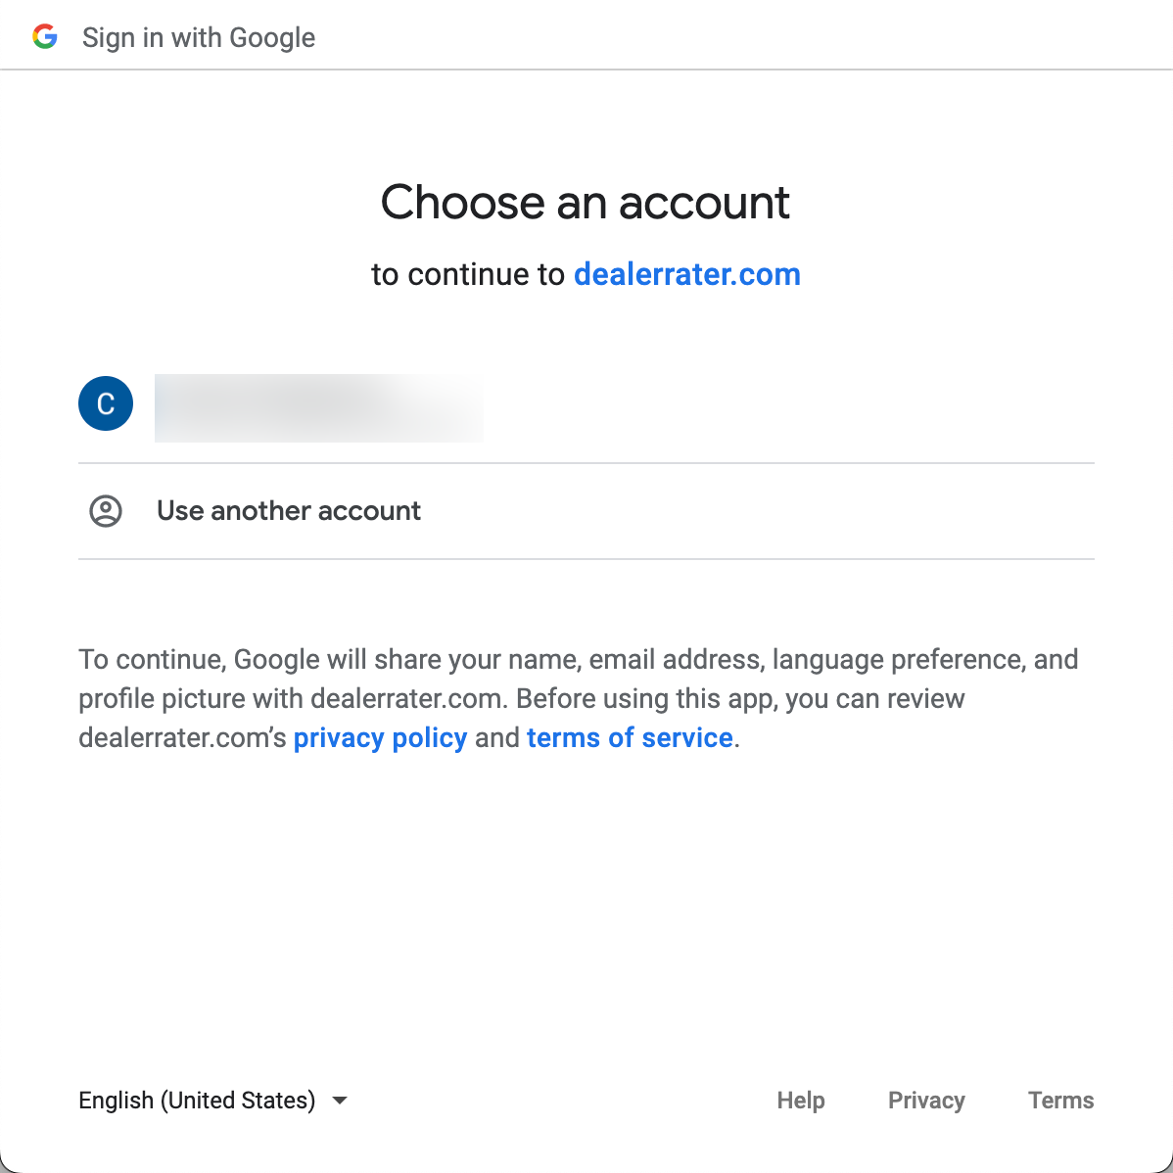Click the person icon for another account
The width and height of the screenshot is (1173, 1173).
click(x=106, y=511)
